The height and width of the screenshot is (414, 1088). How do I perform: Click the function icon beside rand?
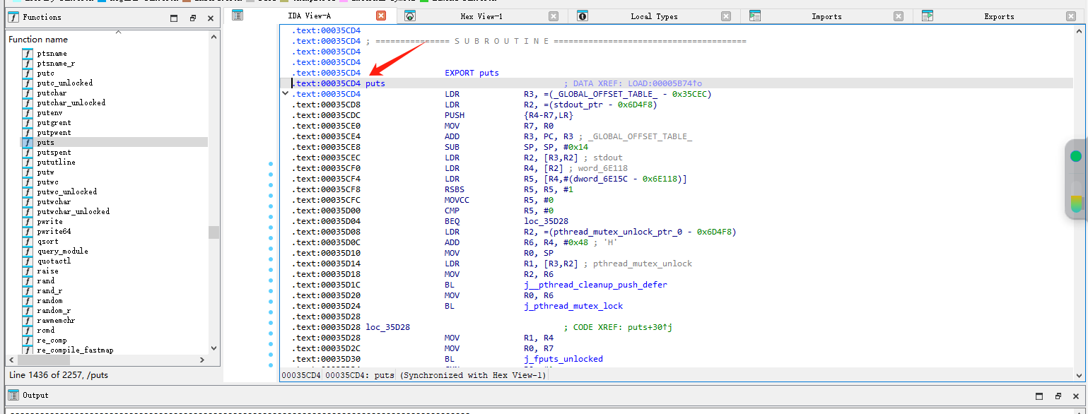tap(28, 281)
